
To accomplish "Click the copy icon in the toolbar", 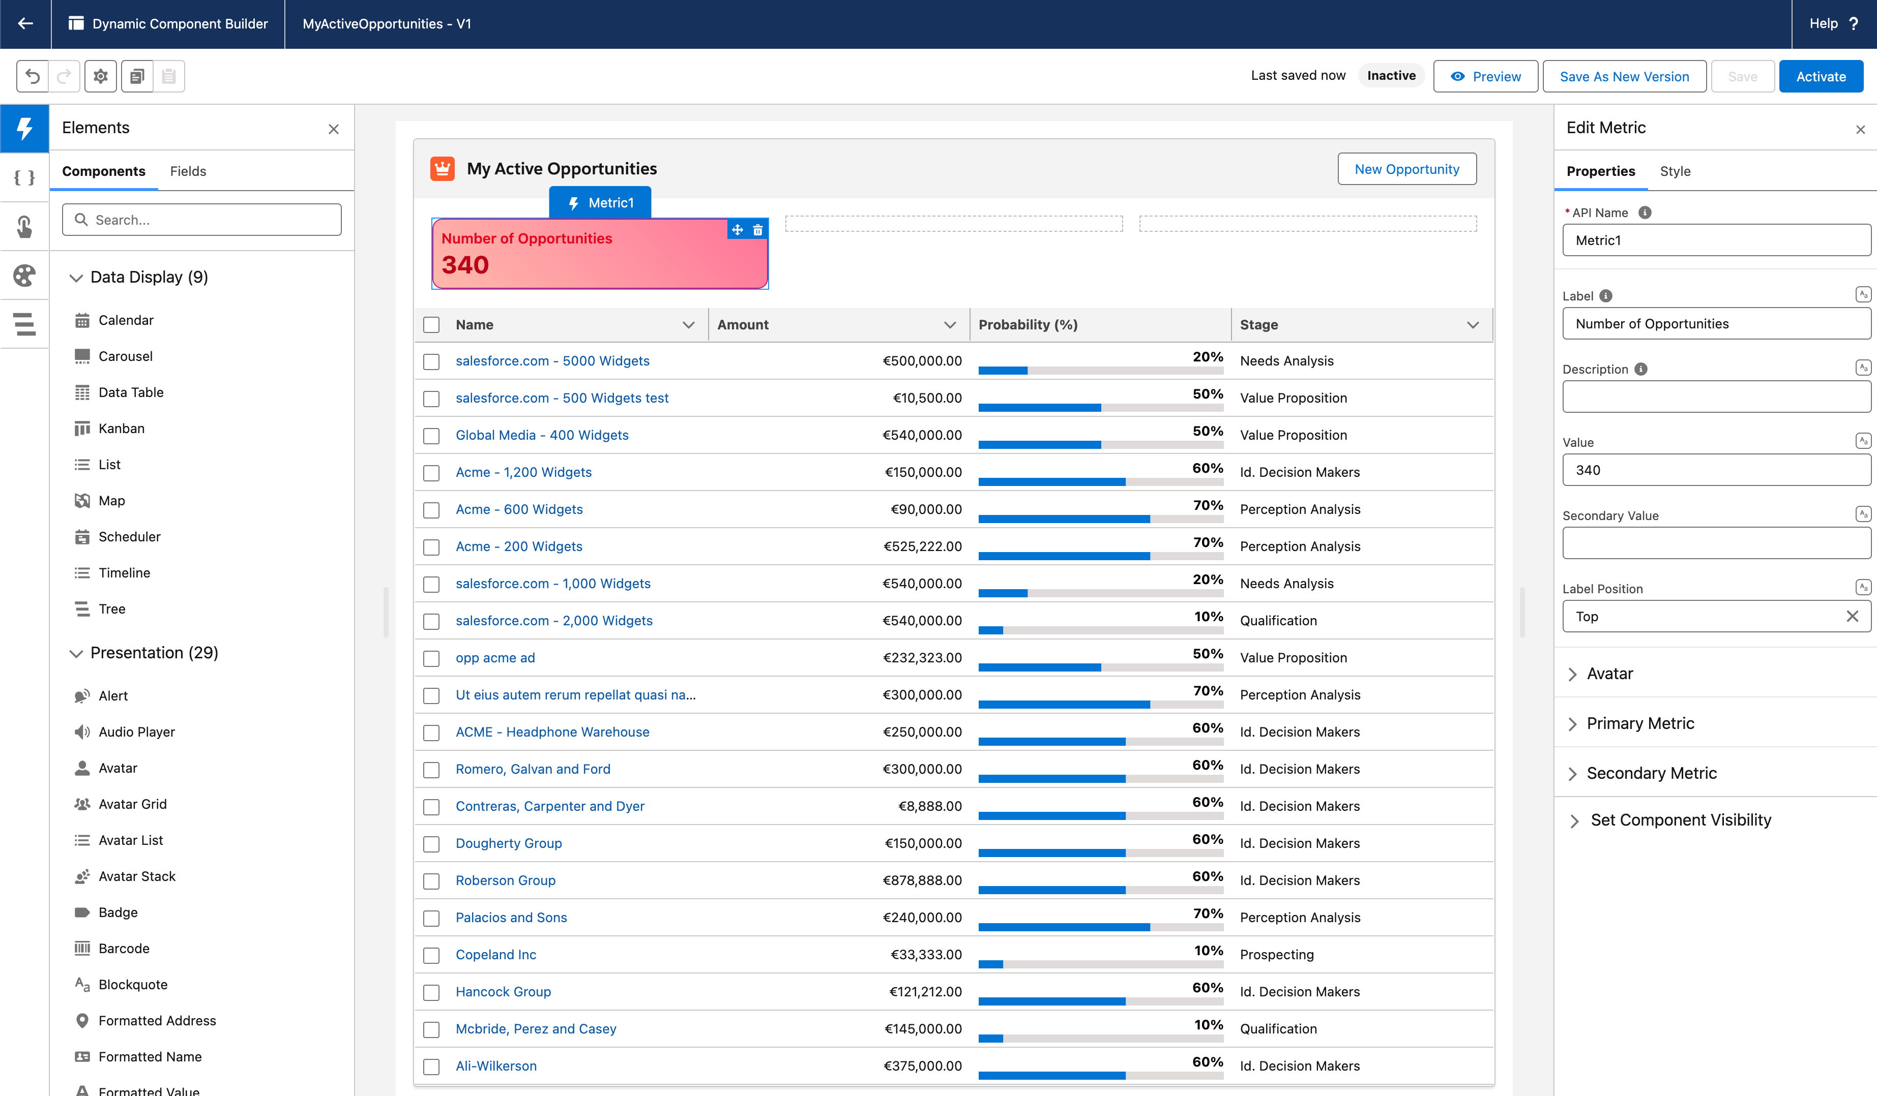I will coord(137,76).
